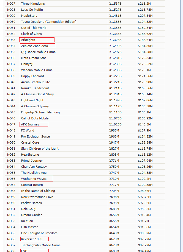Viewport: 183px width, 252px height.
Task: Select Sky: Children of the Light
Action: click(x=40, y=149)
